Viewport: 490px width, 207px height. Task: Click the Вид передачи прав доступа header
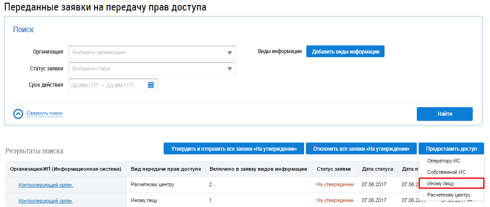[165, 169]
